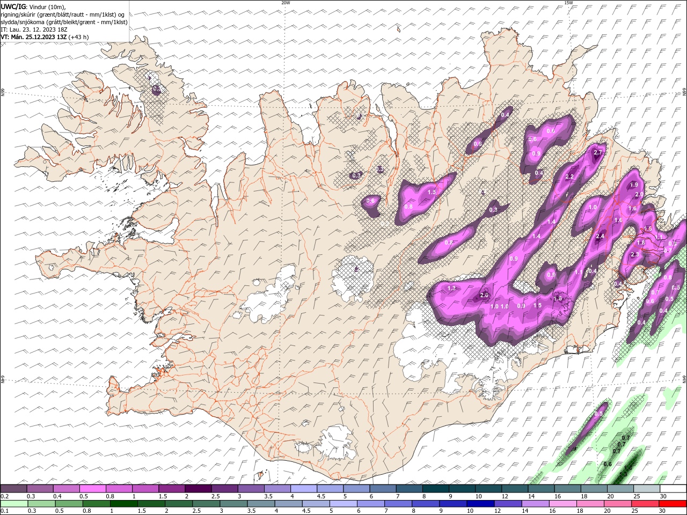Pick the light purple 14–16 rain legend swatch
Screen dimensions: 687x515
[x=535, y=503]
